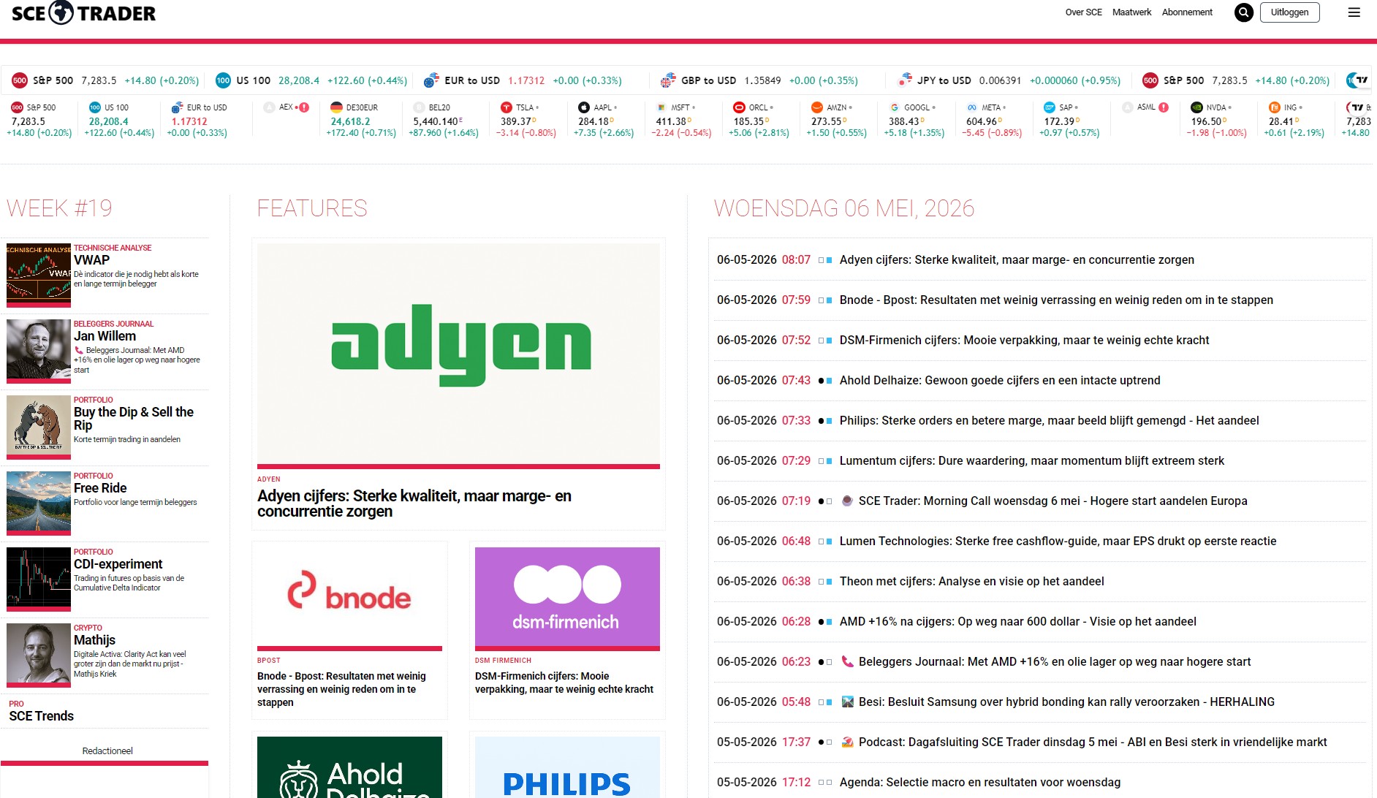Select the DE30EUR German flag icon

click(336, 107)
